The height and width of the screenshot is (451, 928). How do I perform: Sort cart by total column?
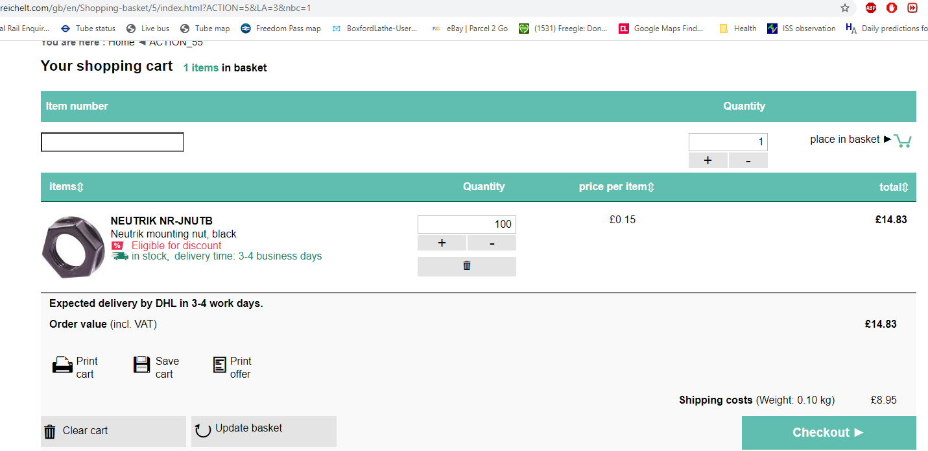point(894,187)
